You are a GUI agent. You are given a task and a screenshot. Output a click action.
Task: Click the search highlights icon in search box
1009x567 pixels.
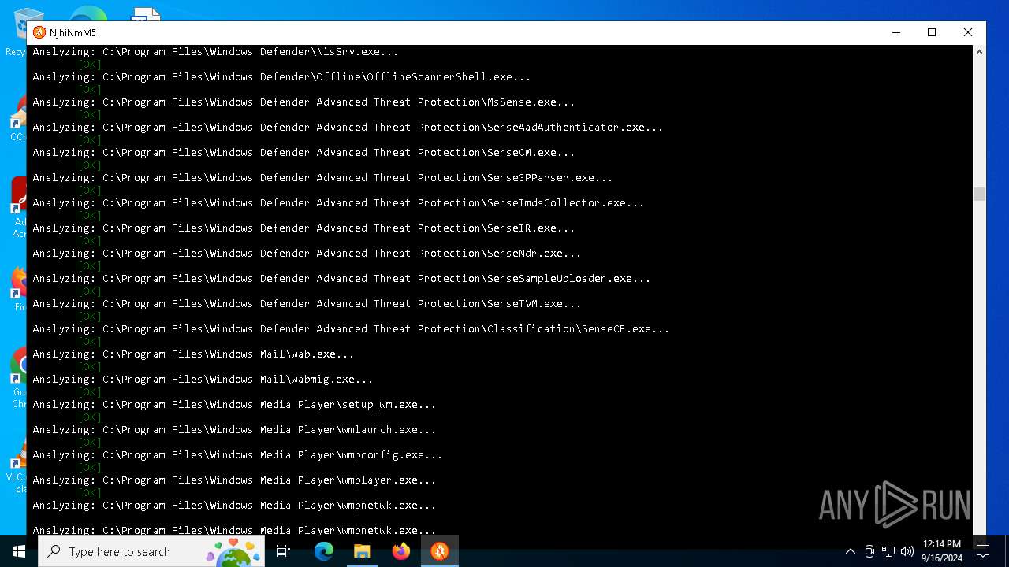coord(233,551)
